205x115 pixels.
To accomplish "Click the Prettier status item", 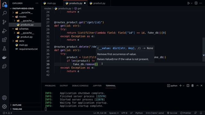I will tap(186, 113).
